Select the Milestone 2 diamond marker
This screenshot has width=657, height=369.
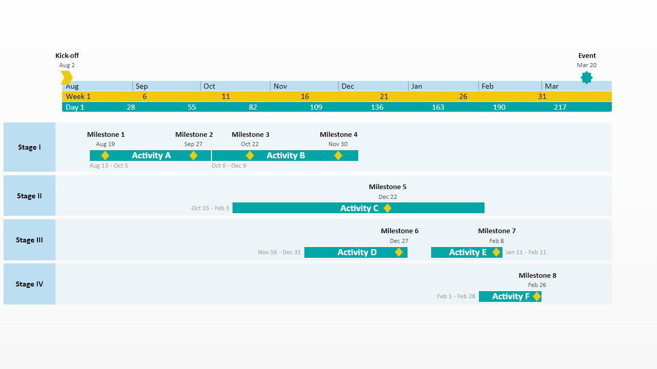click(x=194, y=156)
